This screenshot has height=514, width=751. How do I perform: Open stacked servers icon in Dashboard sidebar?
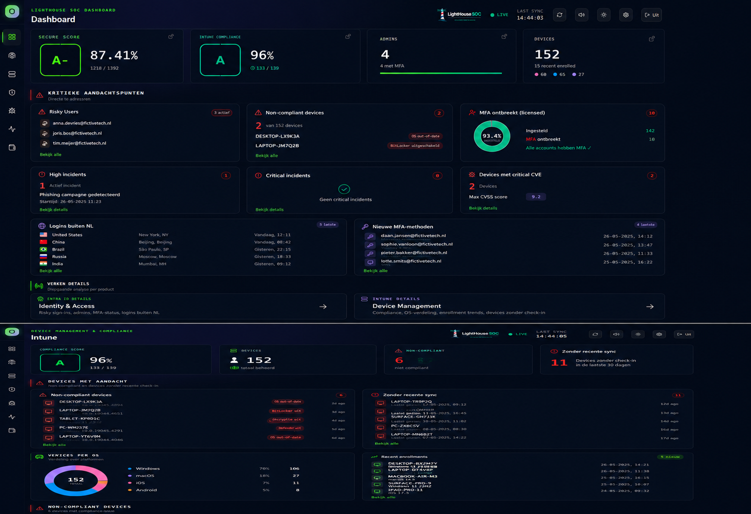pos(12,74)
